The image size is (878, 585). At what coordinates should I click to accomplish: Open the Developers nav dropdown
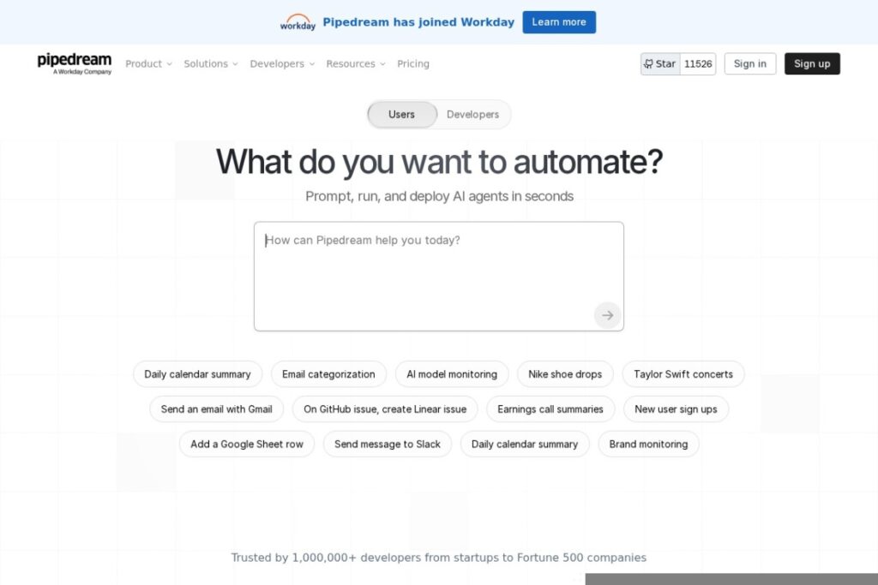282,63
